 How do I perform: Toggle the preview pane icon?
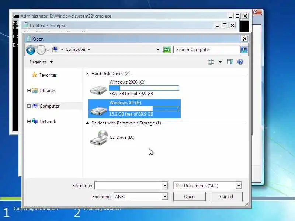point(230,62)
